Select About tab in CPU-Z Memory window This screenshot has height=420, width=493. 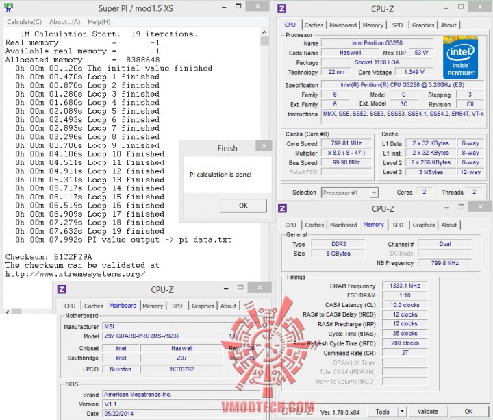pos(449,225)
